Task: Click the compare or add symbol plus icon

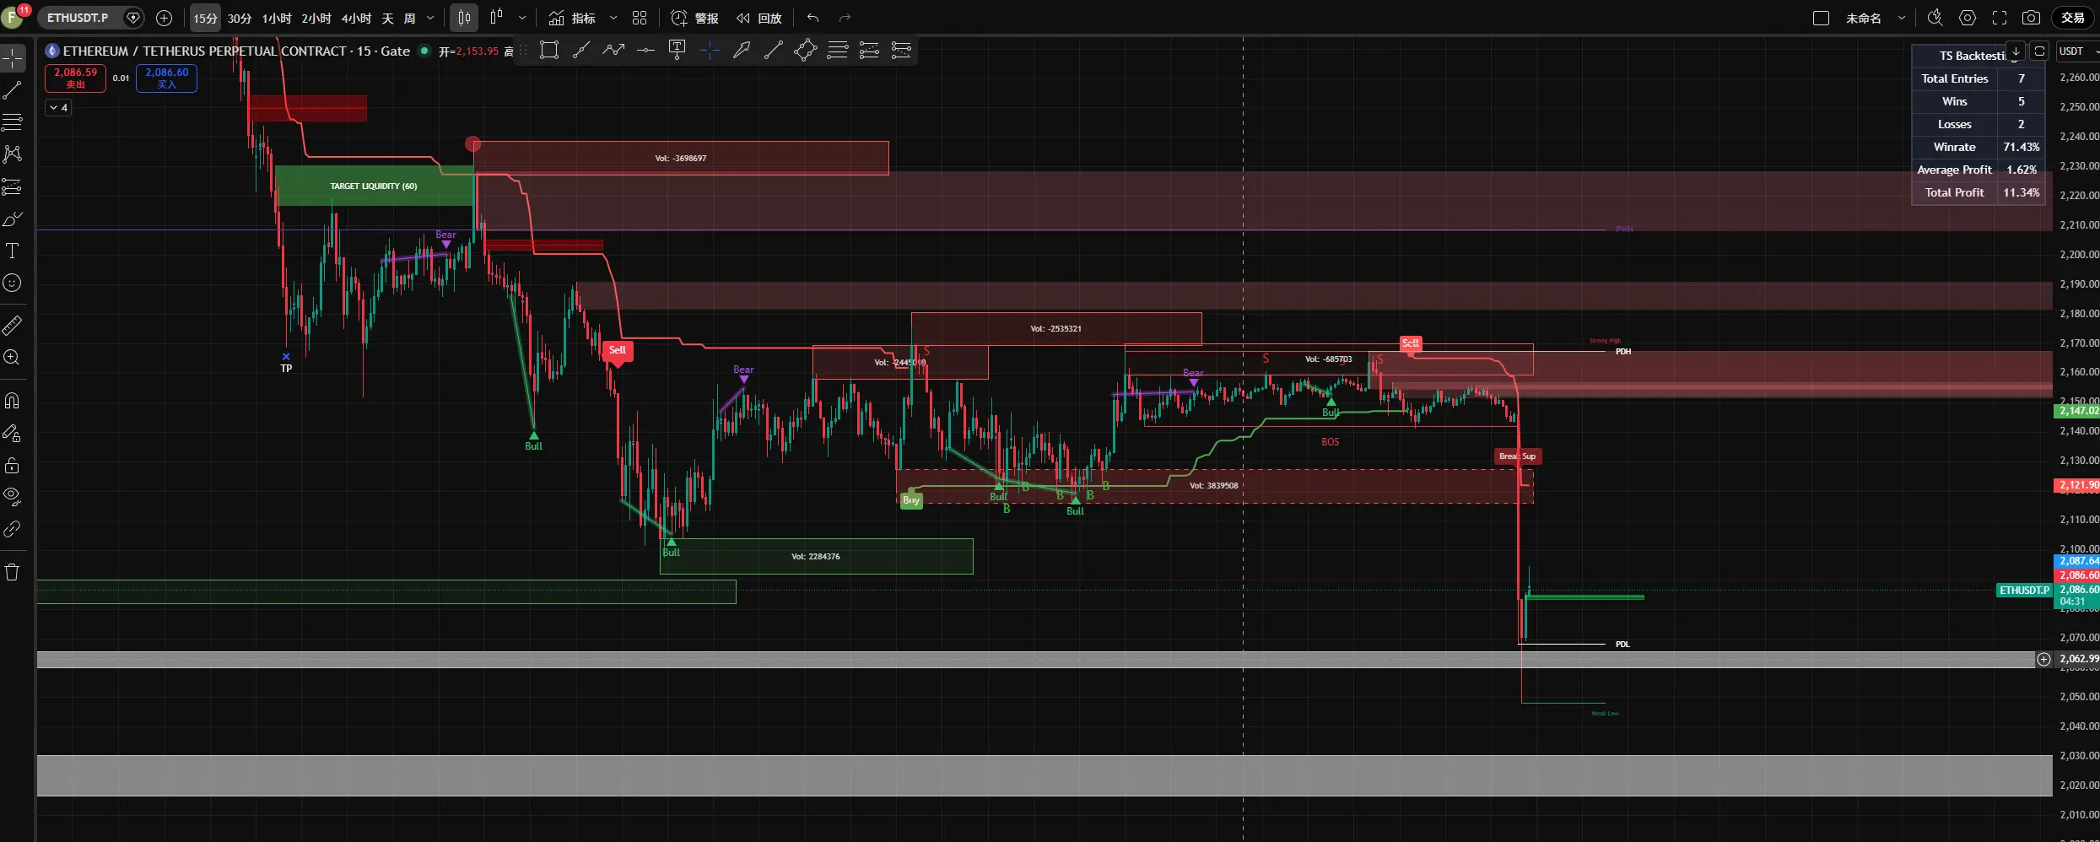Action: click(x=165, y=18)
